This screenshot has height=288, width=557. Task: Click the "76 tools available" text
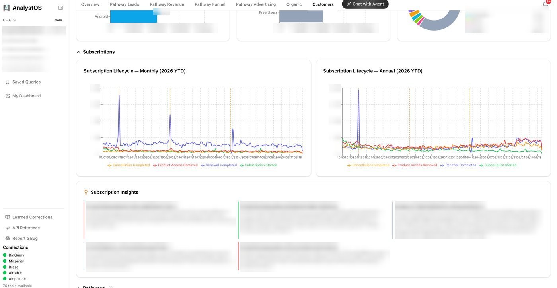click(18, 286)
